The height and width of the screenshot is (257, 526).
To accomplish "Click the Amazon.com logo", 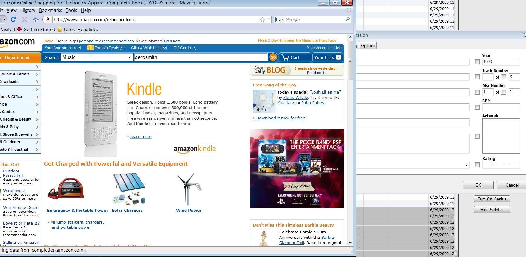I will tap(17, 42).
